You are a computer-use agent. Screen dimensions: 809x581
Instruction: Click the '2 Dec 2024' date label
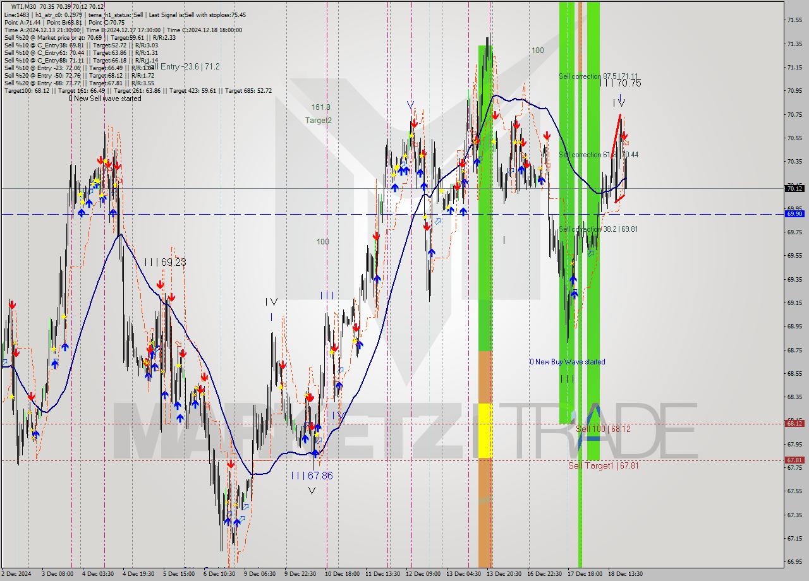(x=16, y=574)
